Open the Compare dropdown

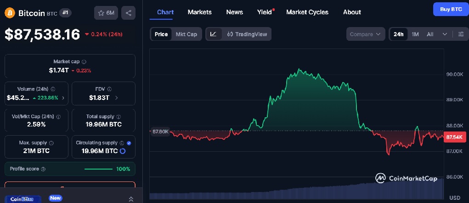click(365, 34)
